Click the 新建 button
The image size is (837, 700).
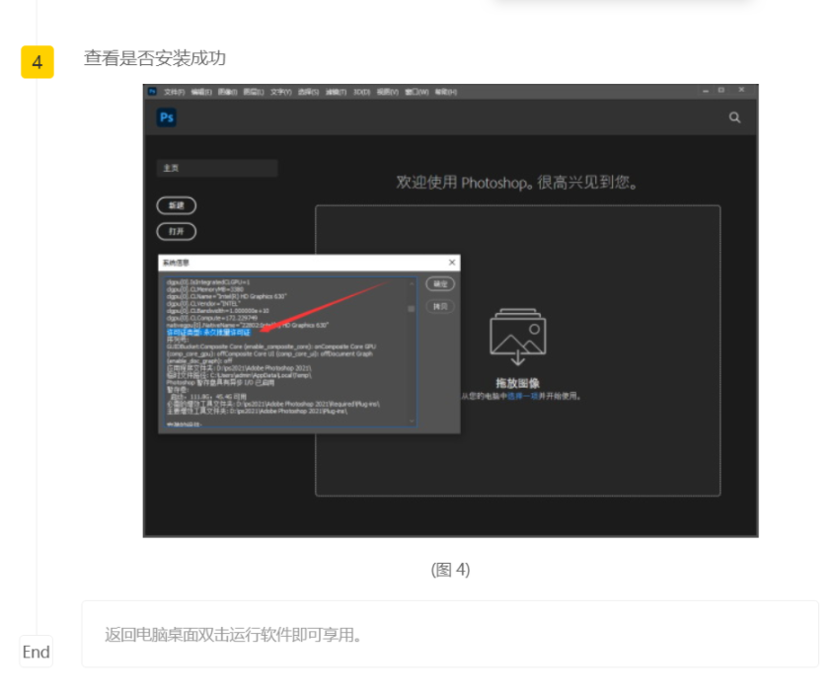176,205
